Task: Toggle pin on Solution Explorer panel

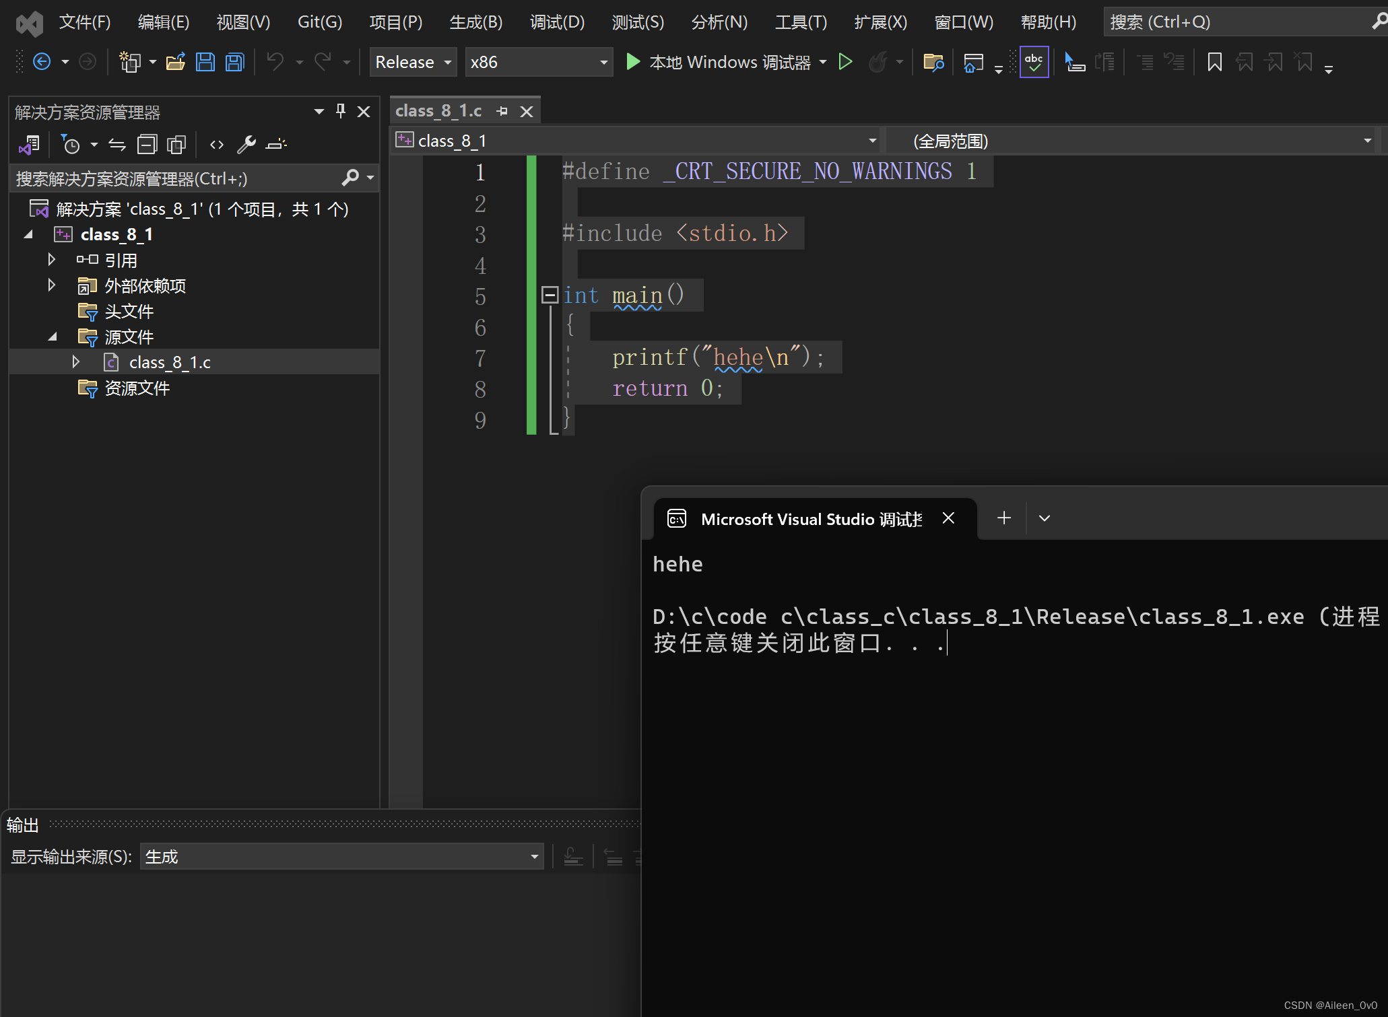Action: tap(341, 111)
